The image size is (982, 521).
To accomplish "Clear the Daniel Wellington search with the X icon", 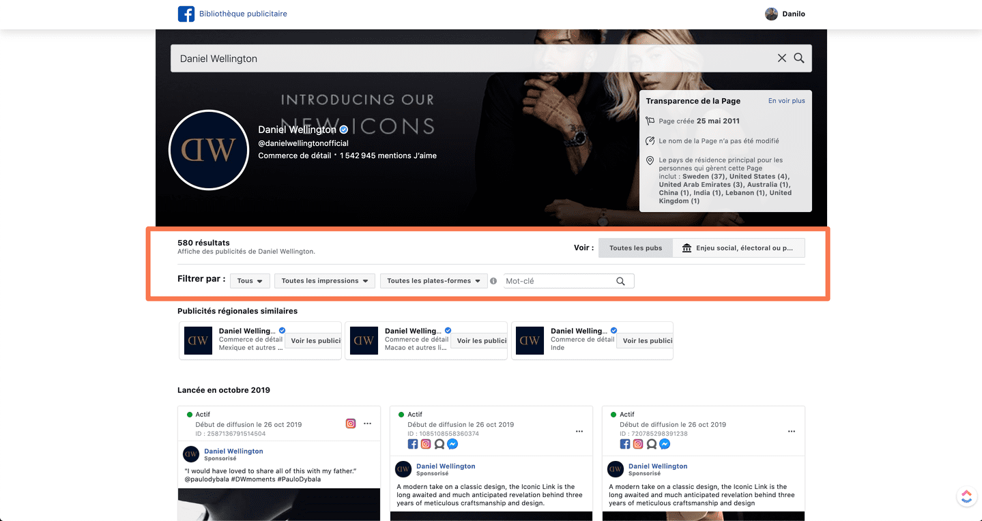I will pos(782,58).
